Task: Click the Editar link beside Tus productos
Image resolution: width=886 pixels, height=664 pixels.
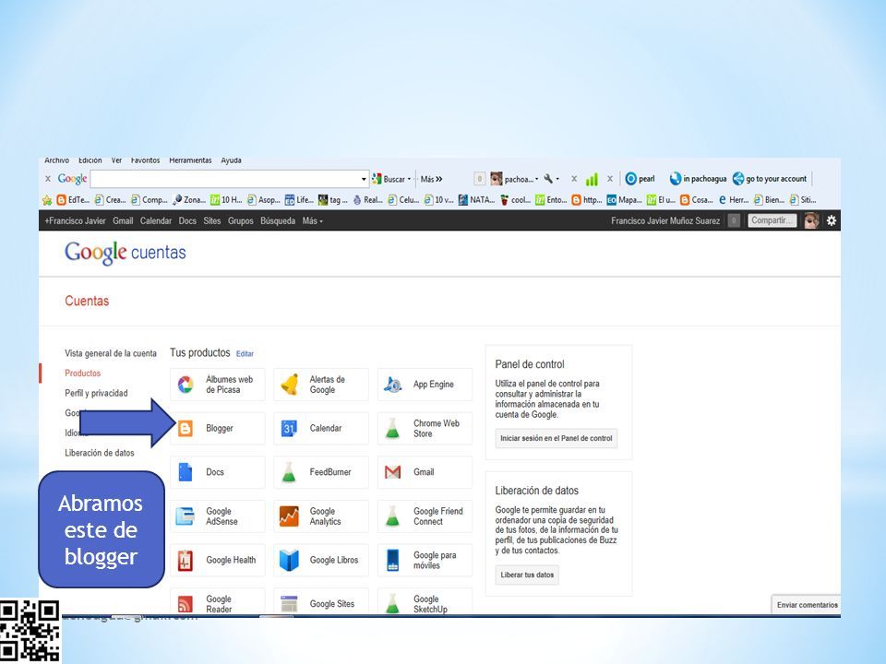Action: 245,354
